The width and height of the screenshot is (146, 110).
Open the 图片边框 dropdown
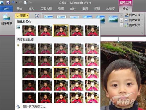134,15
